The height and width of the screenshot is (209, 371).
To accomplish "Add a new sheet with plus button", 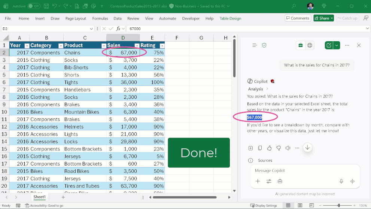I will coord(63,197).
